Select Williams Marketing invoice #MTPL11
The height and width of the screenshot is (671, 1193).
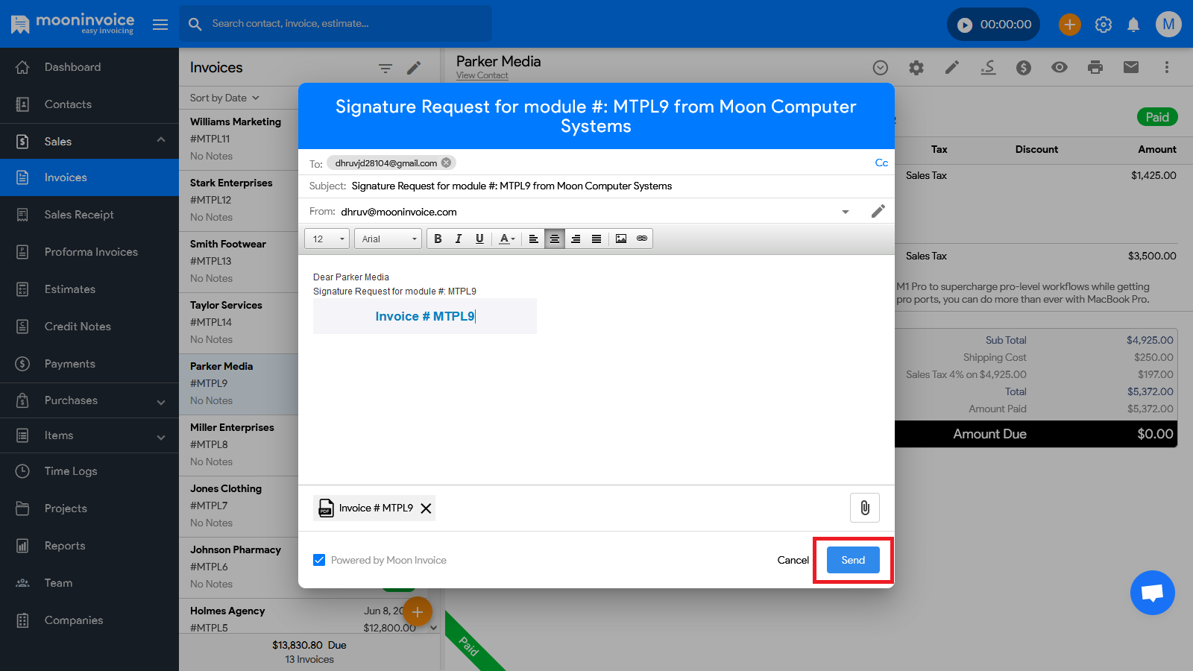pyautogui.click(x=239, y=139)
